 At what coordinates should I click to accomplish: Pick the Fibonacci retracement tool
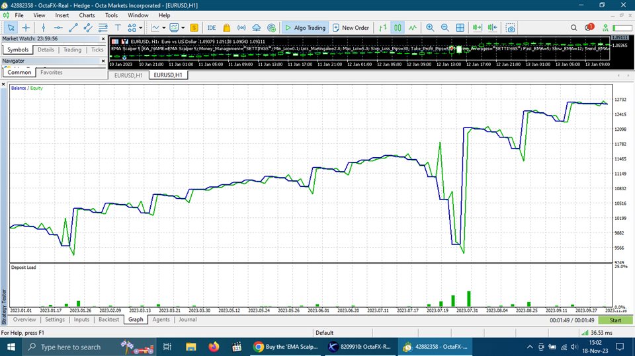tap(103, 28)
